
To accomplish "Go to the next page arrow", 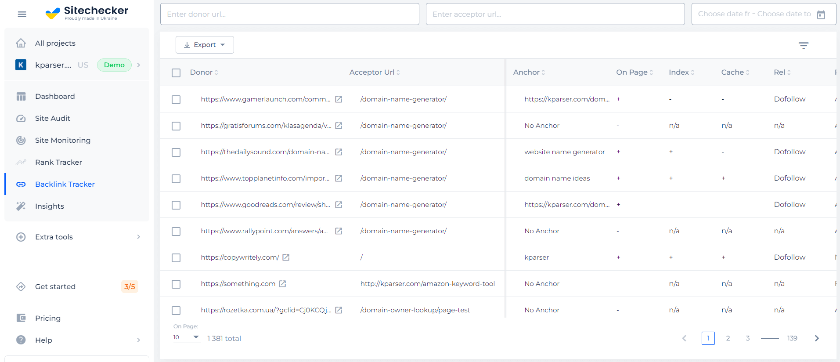I will [x=817, y=338].
